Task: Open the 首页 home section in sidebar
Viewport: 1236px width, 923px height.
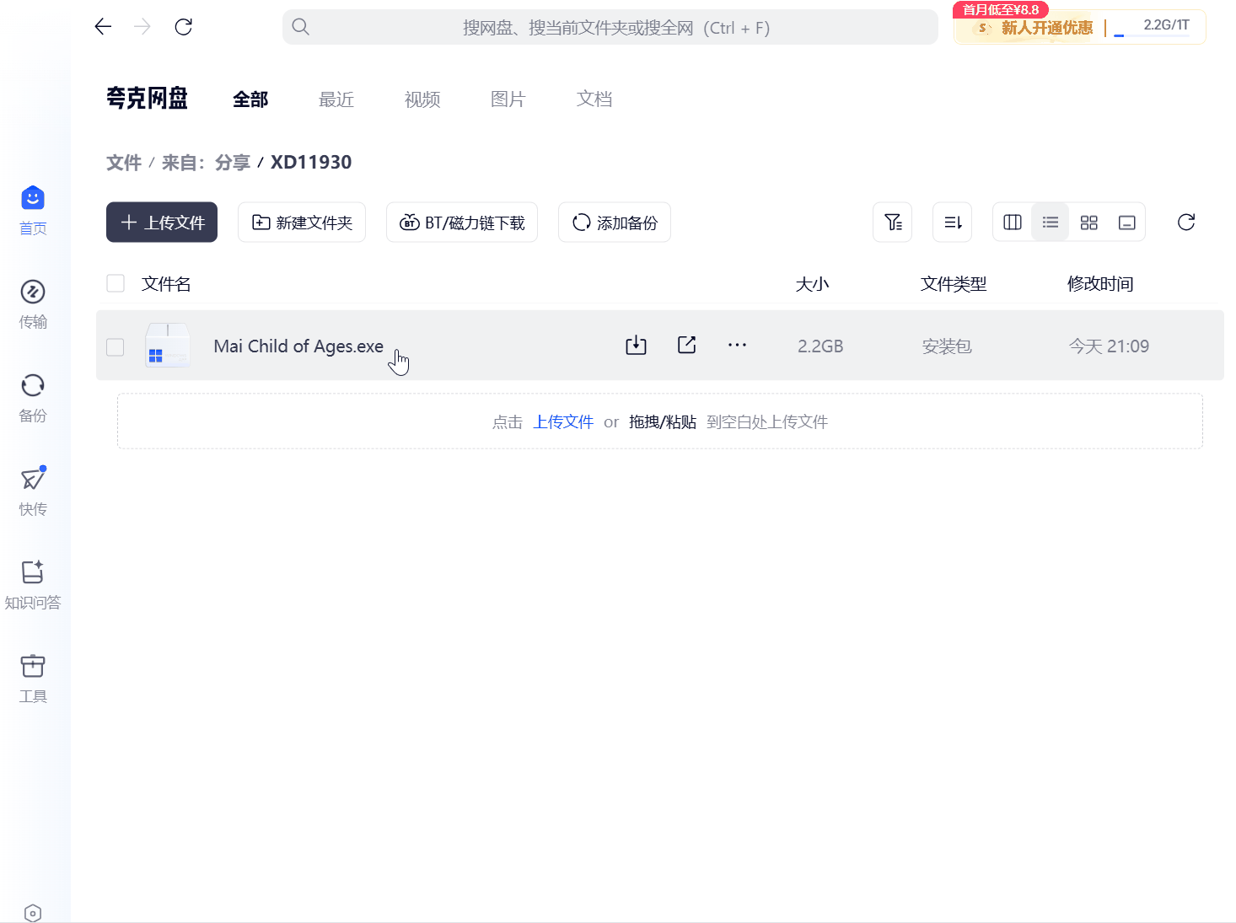Action: (x=33, y=209)
